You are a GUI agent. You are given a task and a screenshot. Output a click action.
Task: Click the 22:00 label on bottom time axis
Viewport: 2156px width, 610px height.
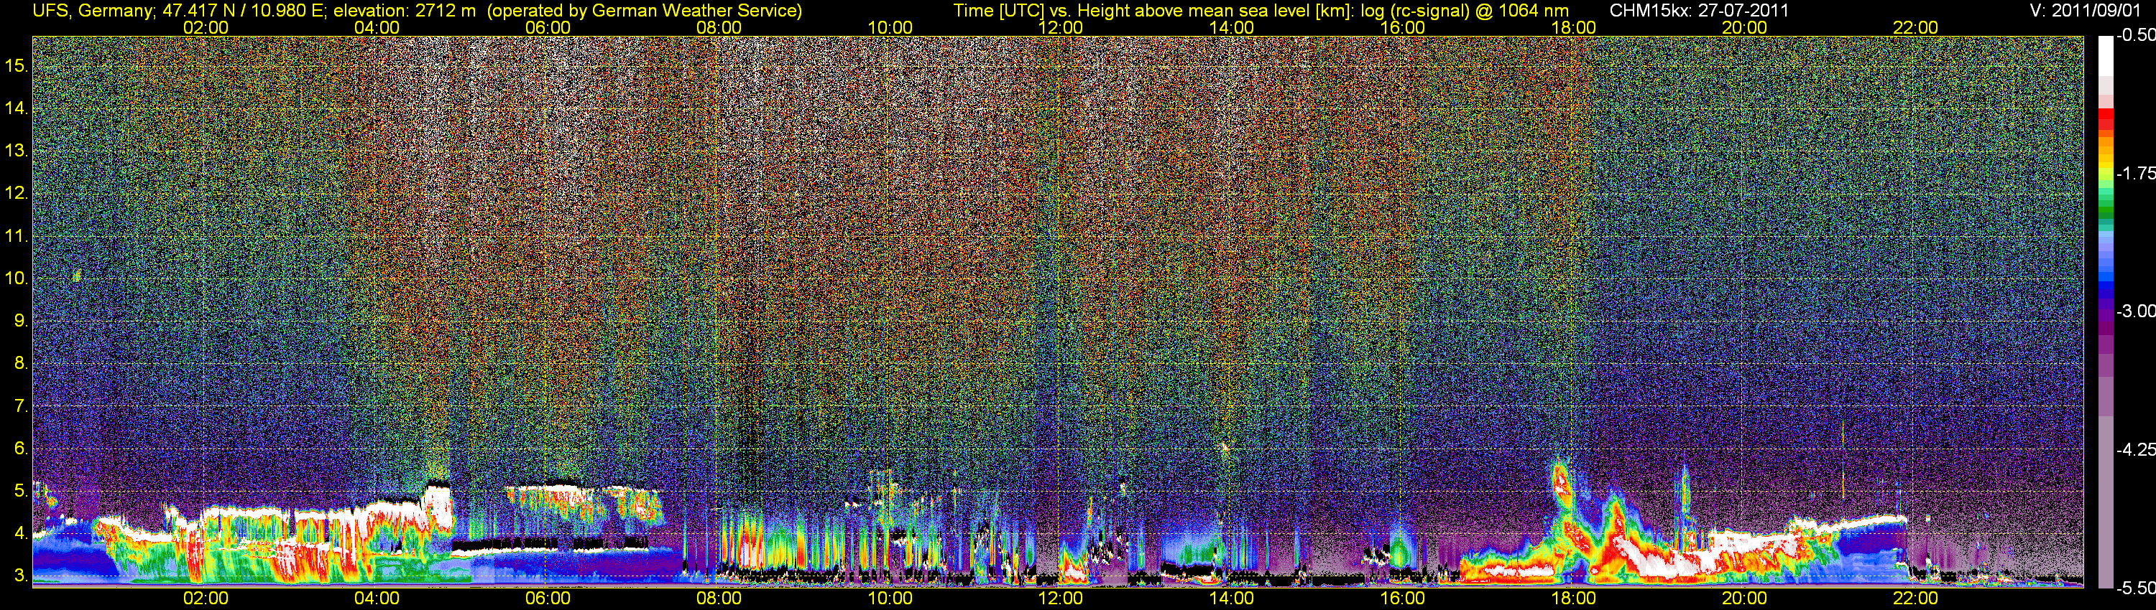click(1915, 599)
